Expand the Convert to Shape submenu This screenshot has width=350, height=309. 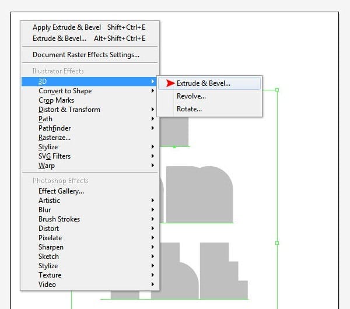click(x=65, y=91)
